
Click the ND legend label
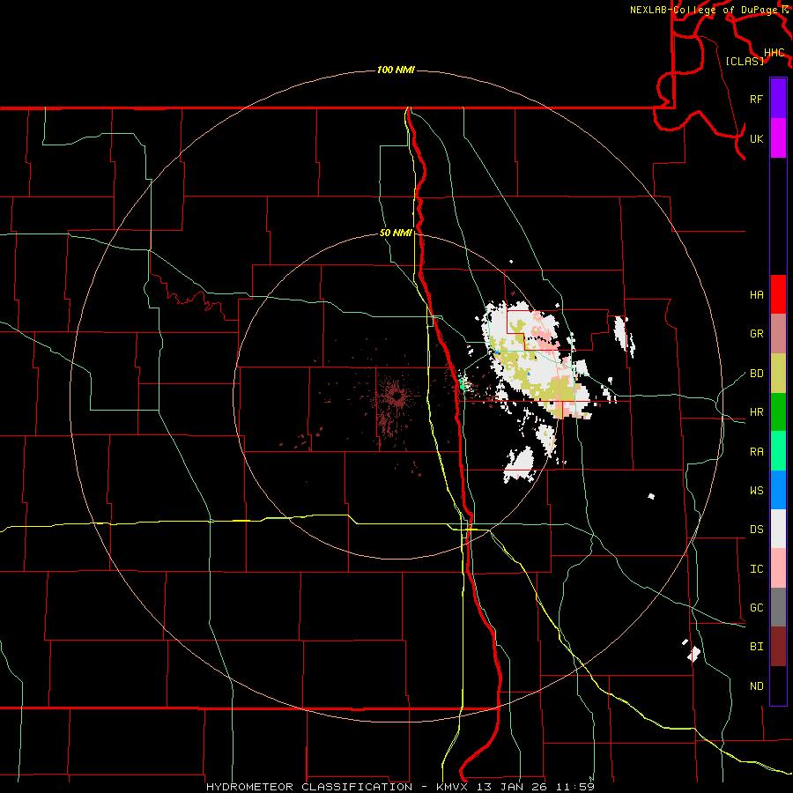click(756, 686)
